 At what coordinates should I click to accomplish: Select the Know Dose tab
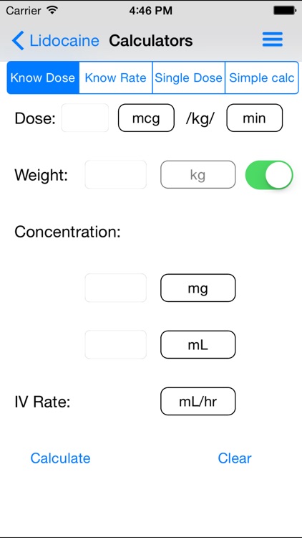point(43,77)
